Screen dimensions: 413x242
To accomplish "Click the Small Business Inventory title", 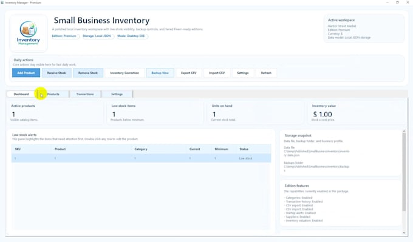I will coord(101,21).
